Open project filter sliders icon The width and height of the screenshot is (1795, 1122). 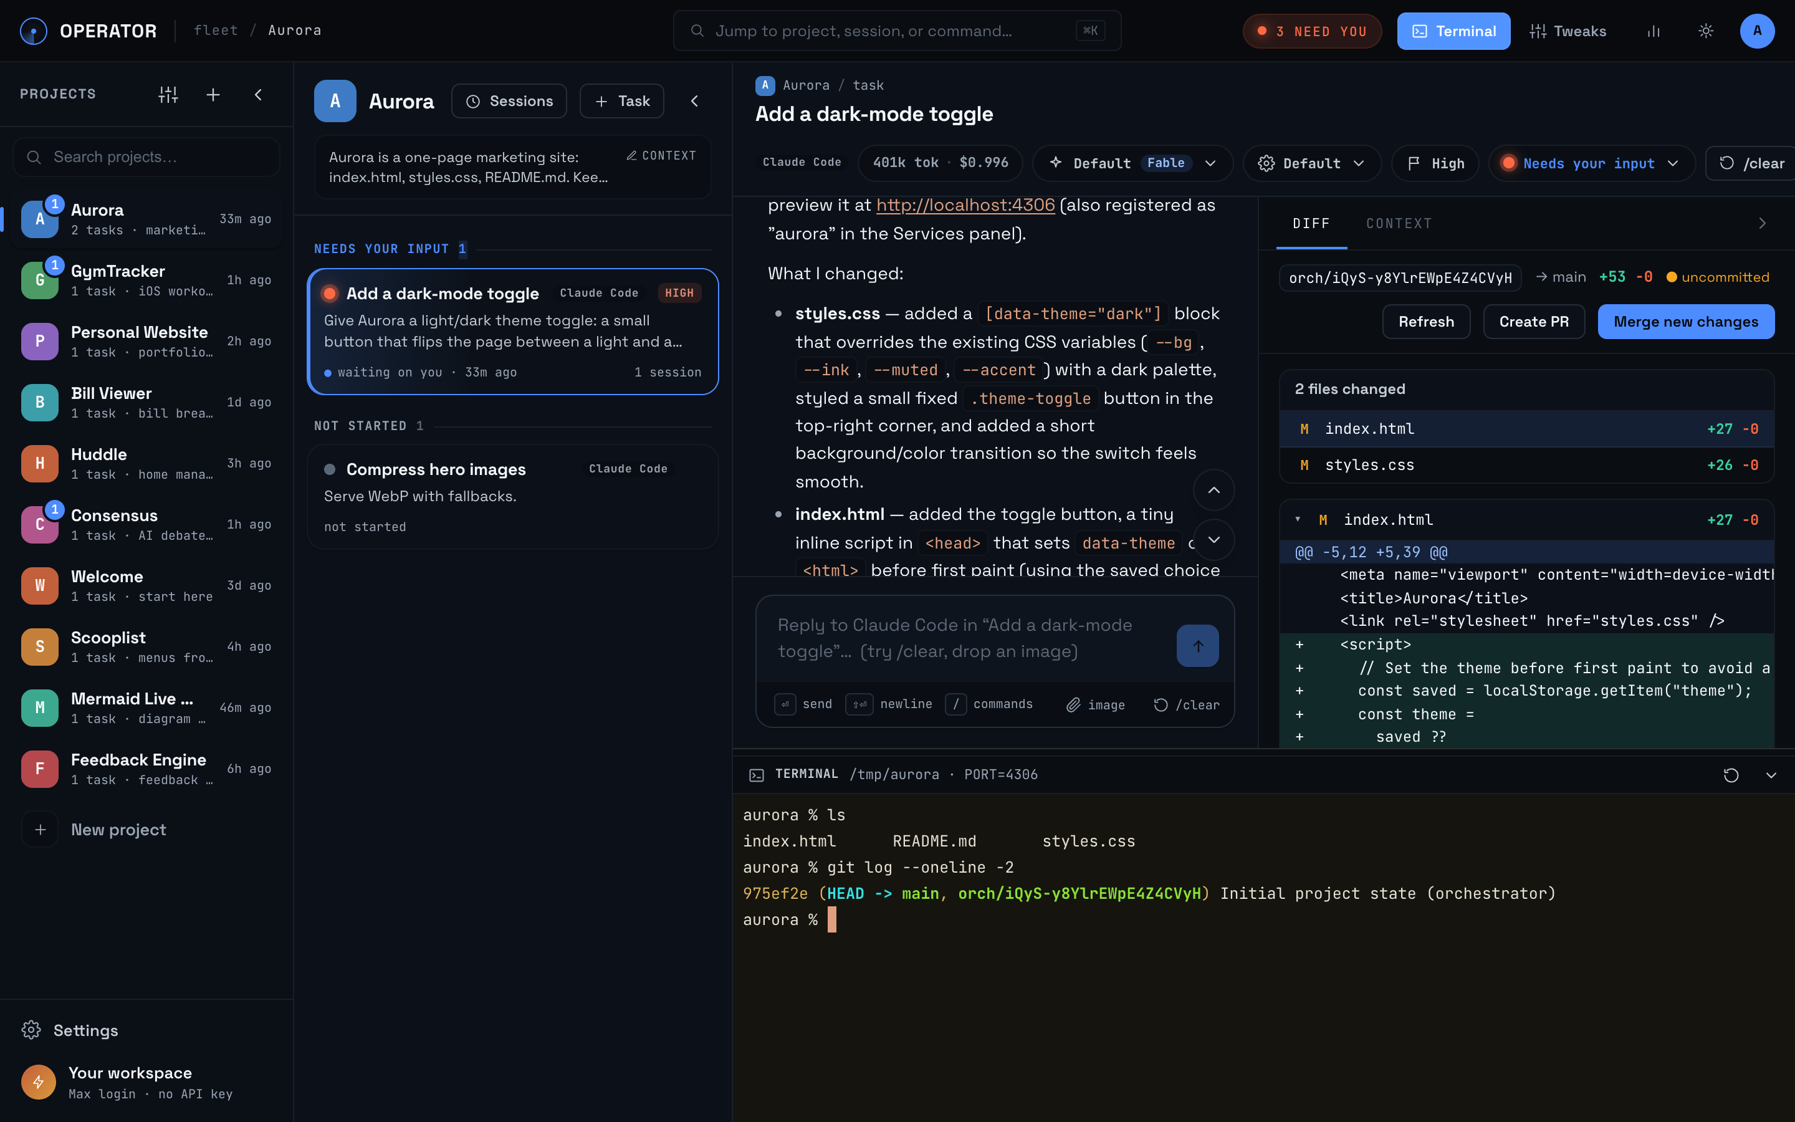point(168,94)
